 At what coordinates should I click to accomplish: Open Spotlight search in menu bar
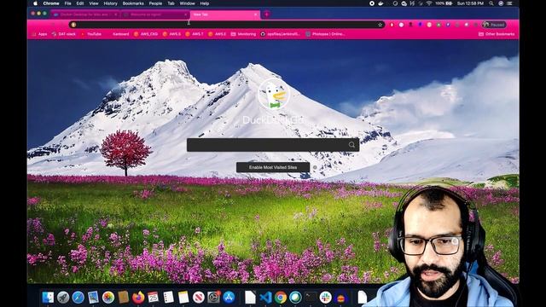(x=491, y=3)
